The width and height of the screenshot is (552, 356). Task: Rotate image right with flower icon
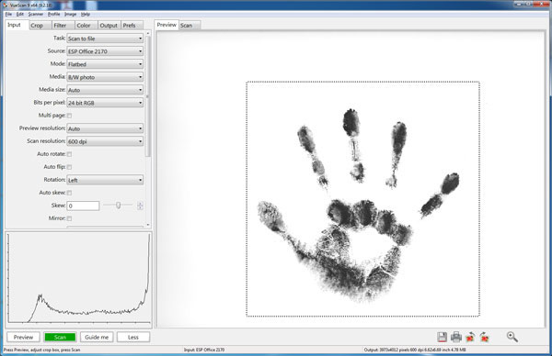485,337
